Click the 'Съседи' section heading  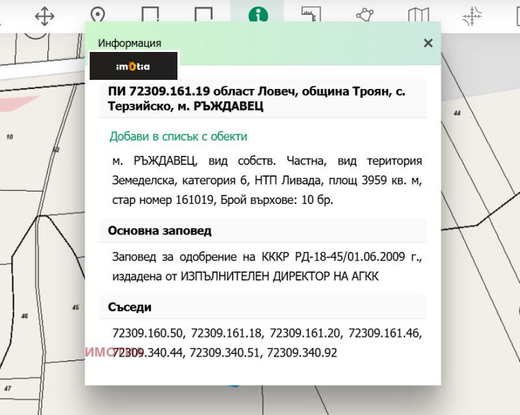(130, 307)
